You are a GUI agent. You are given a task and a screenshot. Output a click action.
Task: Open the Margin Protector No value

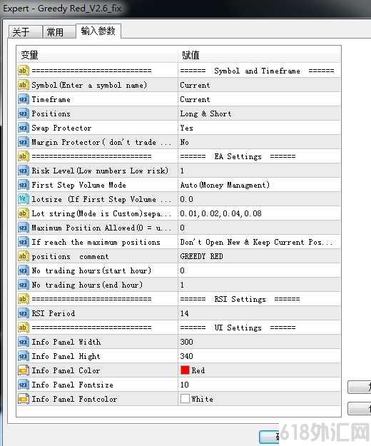[x=259, y=142]
